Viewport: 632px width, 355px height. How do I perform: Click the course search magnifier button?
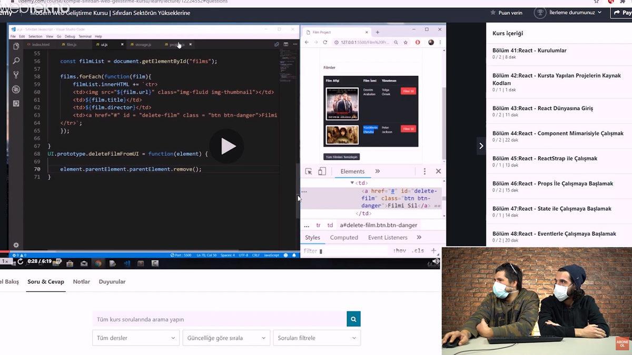point(353,319)
